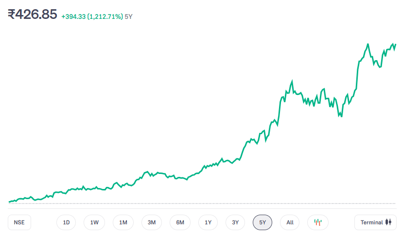Image resolution: width=402 pixels, height=235 pixels.
Task: Select the 1W time range
Action: coord(94,222)
